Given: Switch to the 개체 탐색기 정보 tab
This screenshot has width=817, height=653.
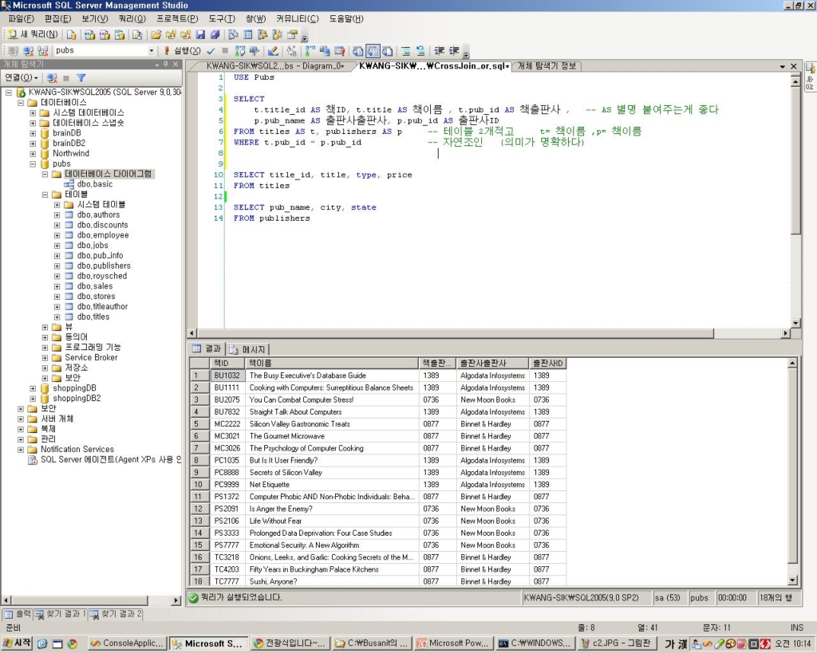Looking at the screenshot, I should pos(546,66).
